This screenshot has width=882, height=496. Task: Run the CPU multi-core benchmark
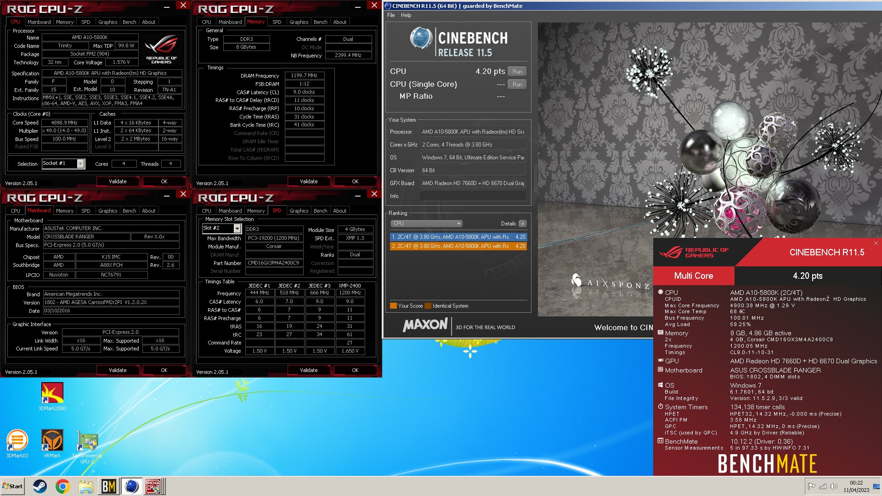(517, 72)
